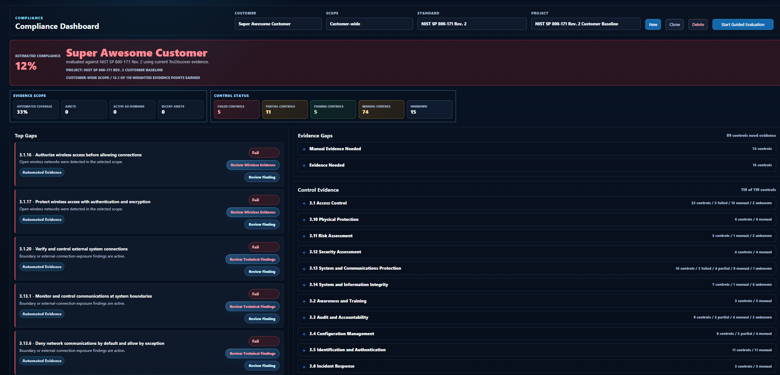The width and height of the screenshot is (780, 375).
Task: Open the Passing Controls status card
Action: tap(333, 109)
